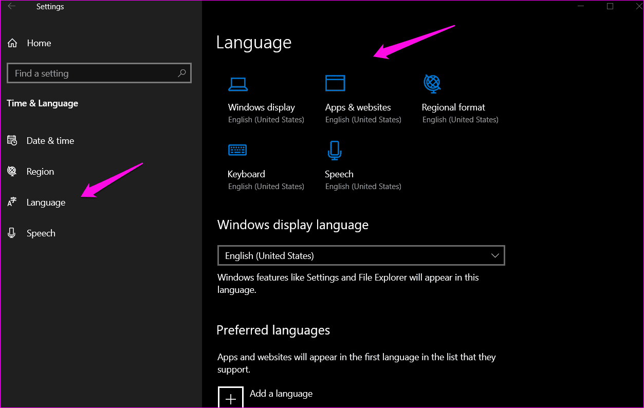Click the Regional format label

point(453,107)
